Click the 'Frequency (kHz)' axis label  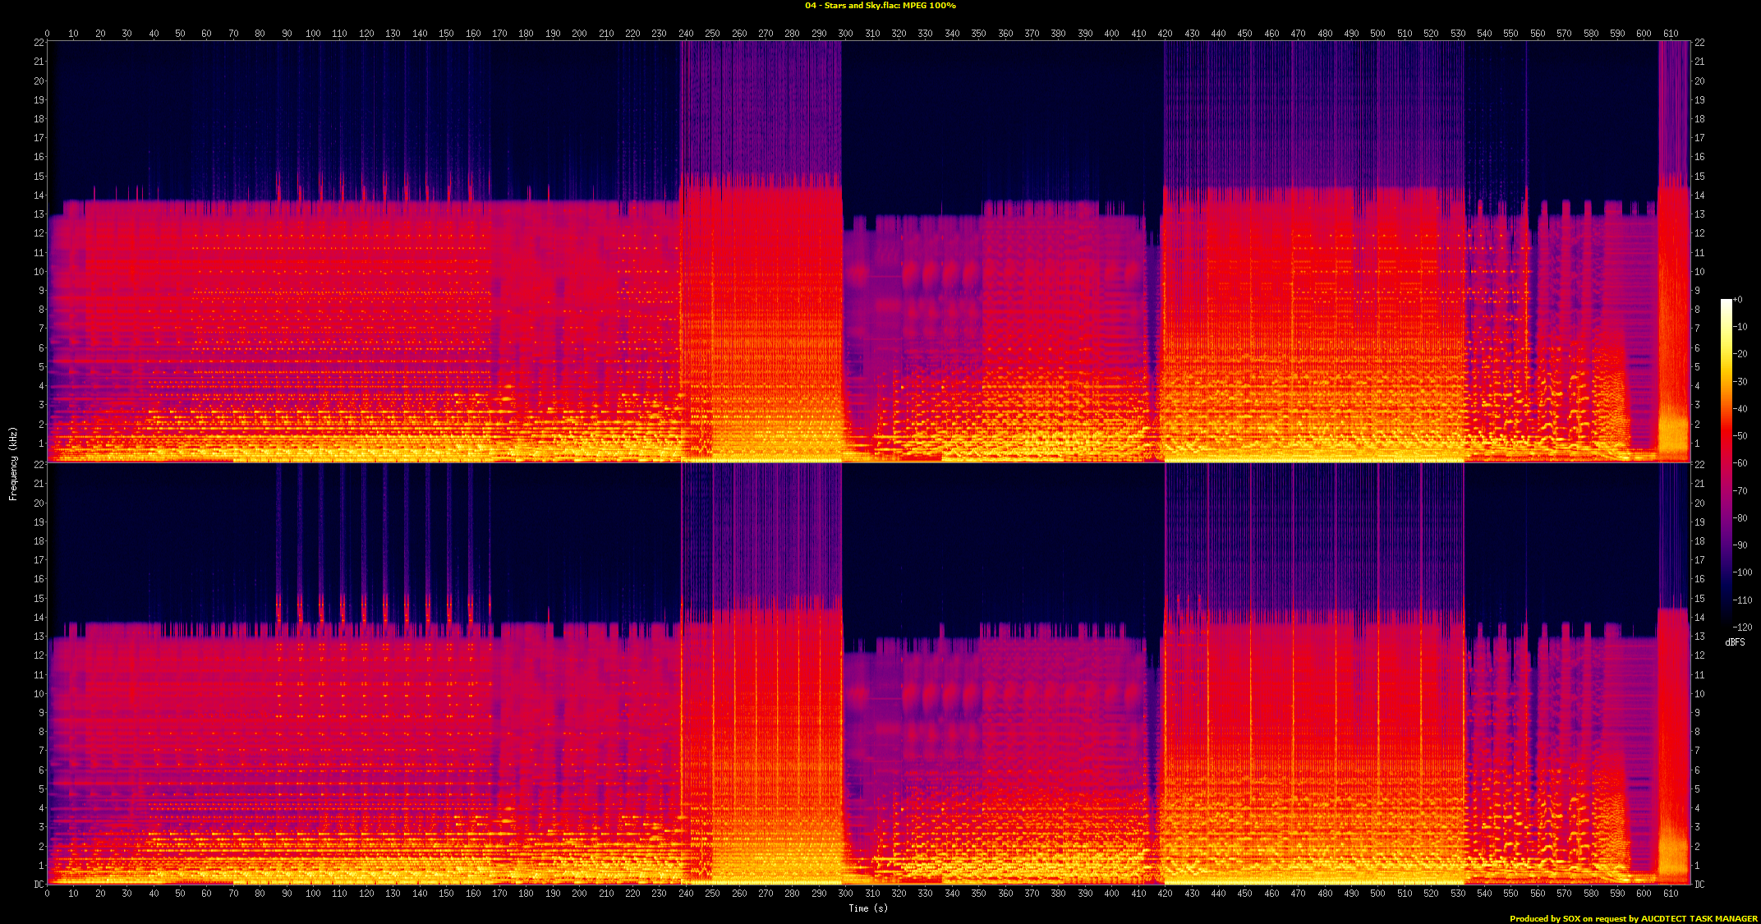13,463
